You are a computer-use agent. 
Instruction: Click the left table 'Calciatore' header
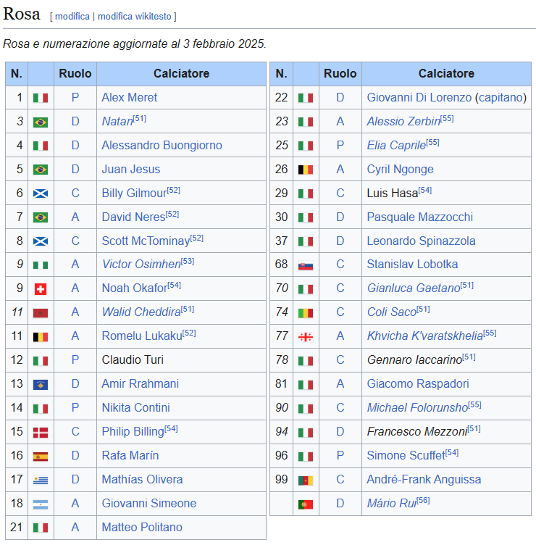pos(181,74)
